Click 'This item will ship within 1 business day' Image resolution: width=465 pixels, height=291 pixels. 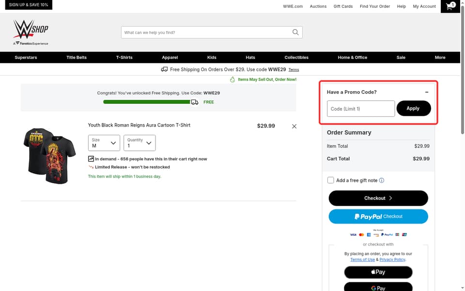pos(124,177)
